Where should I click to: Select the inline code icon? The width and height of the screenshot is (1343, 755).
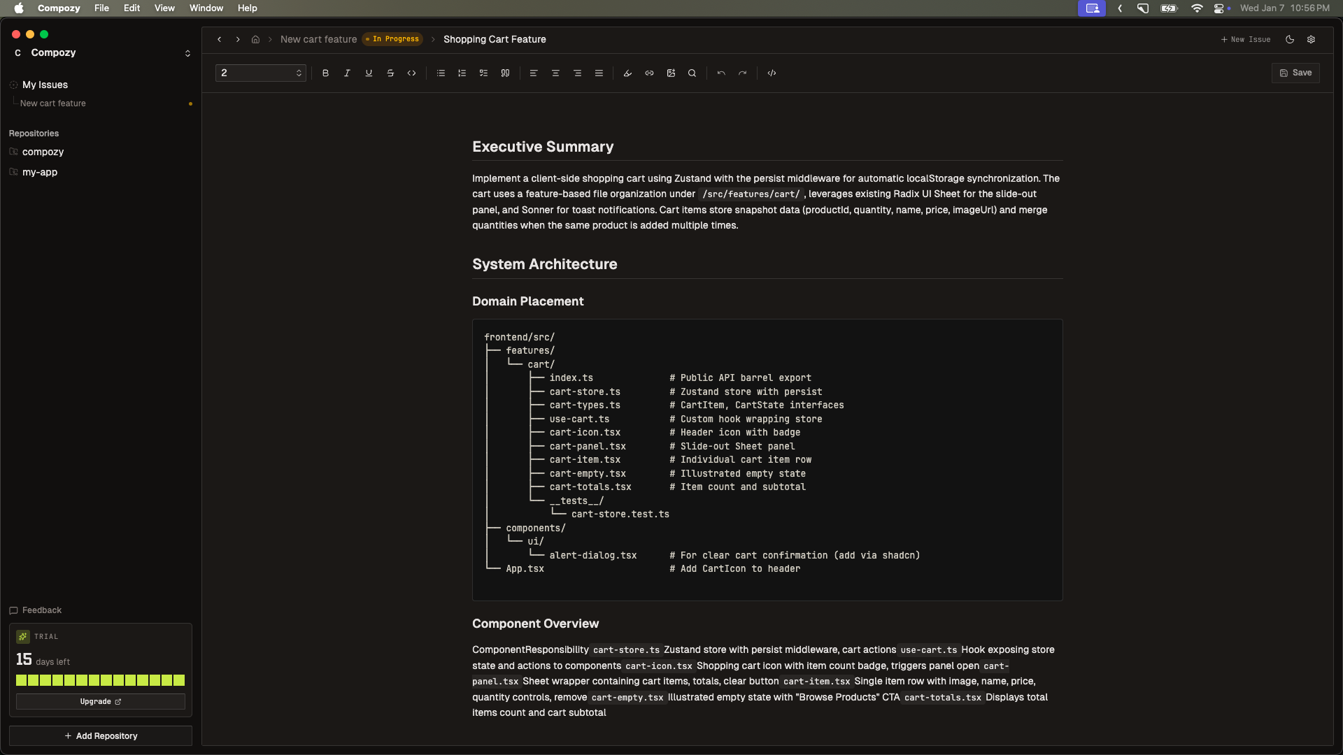point(412,73)
